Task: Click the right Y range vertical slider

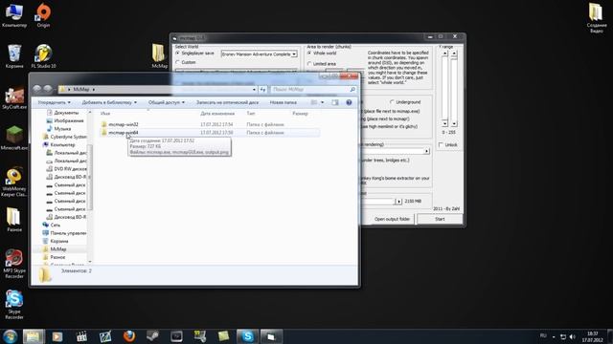Action: click(454, 89)
